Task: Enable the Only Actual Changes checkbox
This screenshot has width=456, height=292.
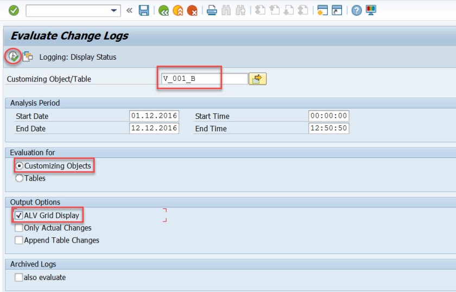Action: tap(18, 228)
